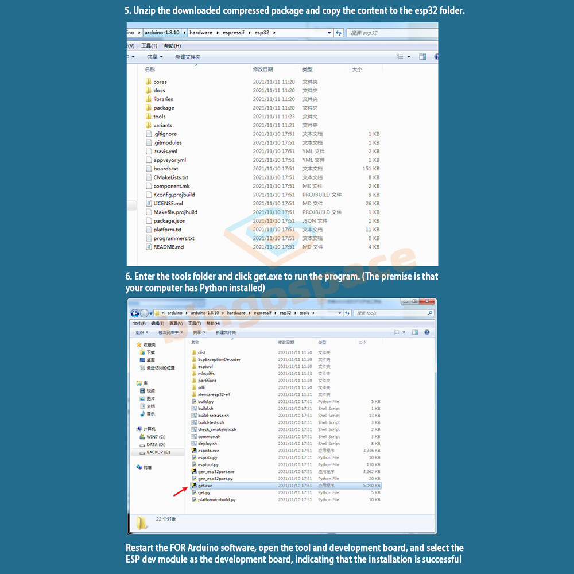Click the gen_esp32part.exe application icon
This screenshot has height=574, width=574.
point(194,471)
